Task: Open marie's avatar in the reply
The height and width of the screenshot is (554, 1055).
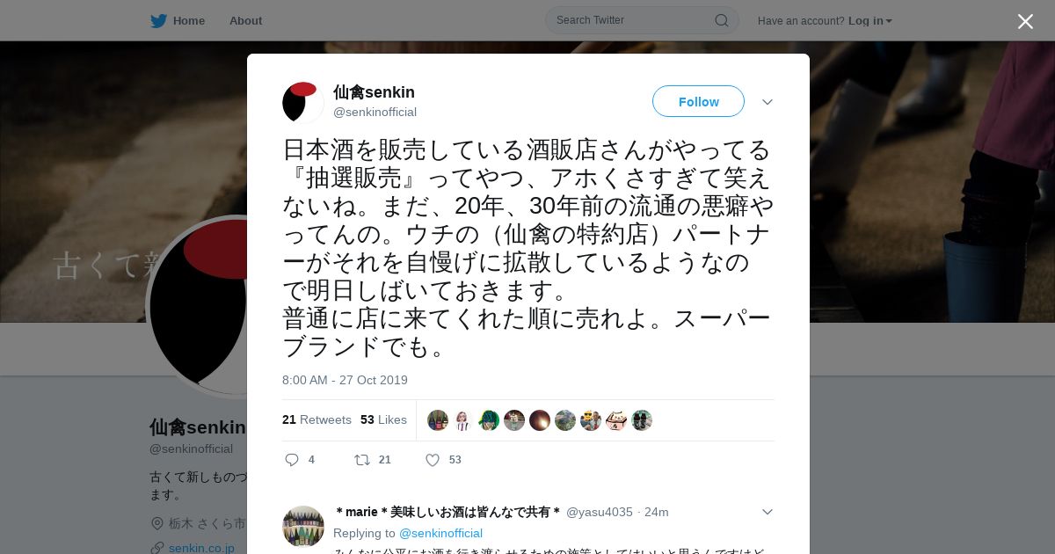Action: coord(303,527)
